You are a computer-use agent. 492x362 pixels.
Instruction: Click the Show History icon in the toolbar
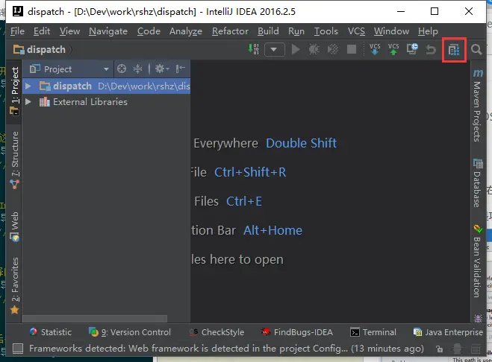click(412, 49)
